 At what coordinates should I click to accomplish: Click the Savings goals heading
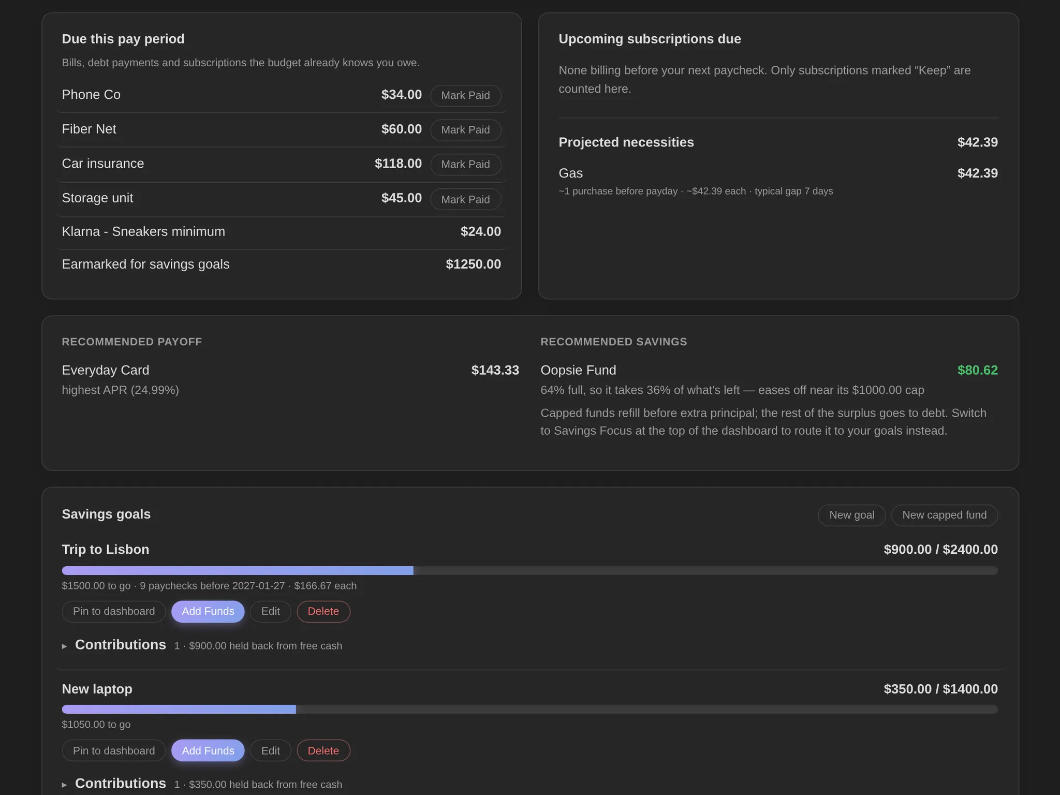click(106, 514)
